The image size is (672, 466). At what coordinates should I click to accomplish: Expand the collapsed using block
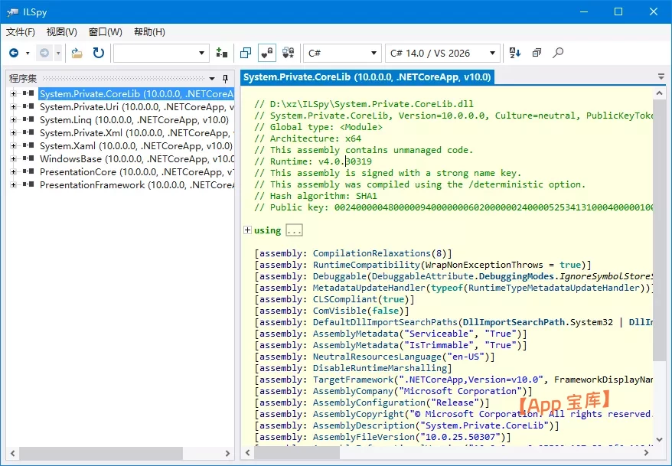click(x=247, y=230)
